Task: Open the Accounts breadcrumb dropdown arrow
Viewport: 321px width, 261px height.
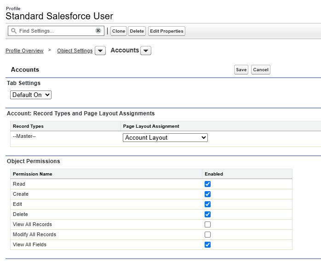Action: (x=146, y=51)
